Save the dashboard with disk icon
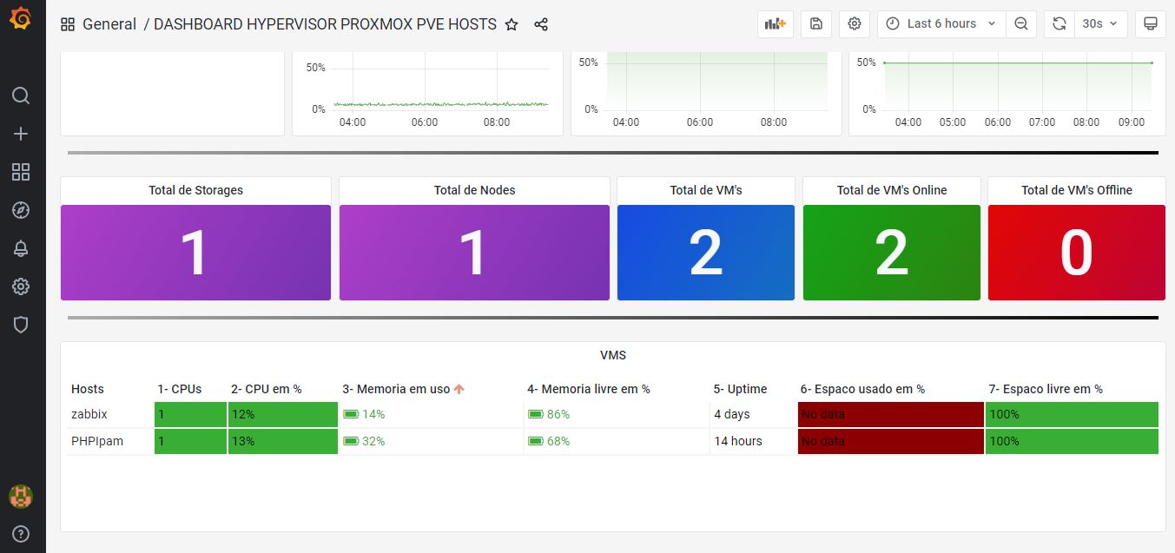Screen dimensions: 1175x553 tap(816, 24)
